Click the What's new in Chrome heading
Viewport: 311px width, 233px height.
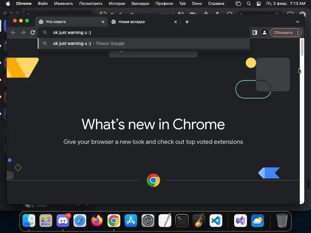click(x=153, y=124)
